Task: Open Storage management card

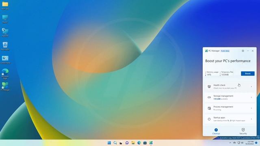Action: coord(230,97)
